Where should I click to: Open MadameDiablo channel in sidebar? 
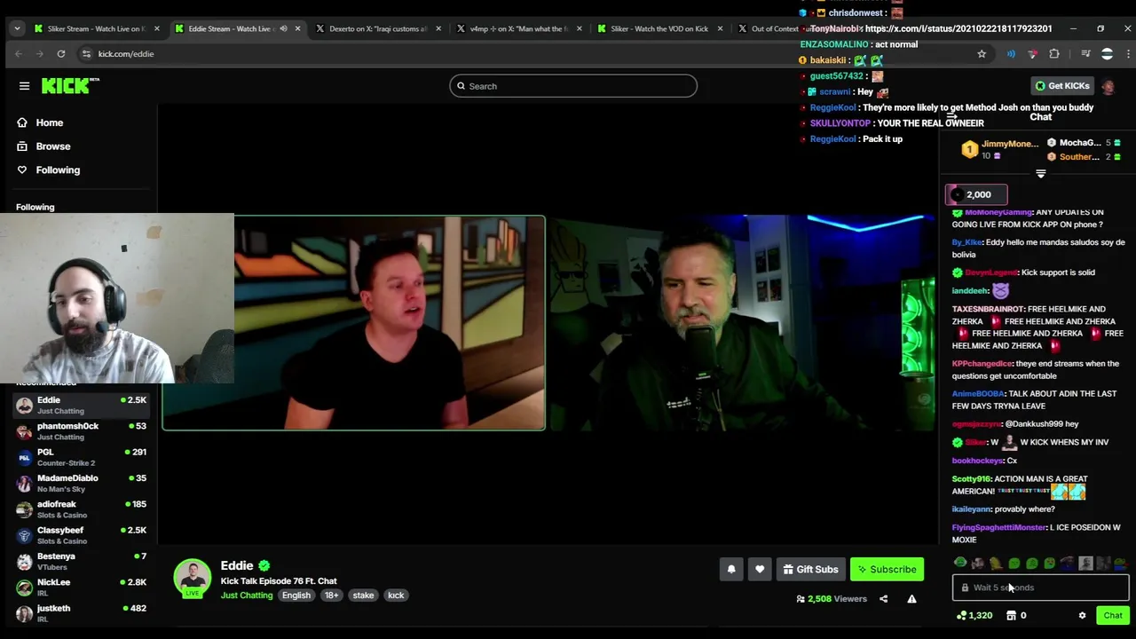81,484
